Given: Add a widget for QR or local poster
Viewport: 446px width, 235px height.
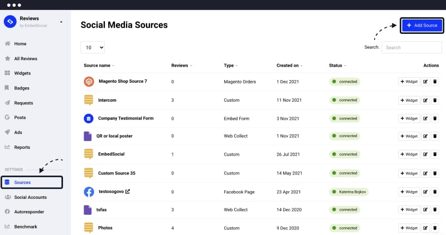Looking at the screenshot, I should click(409, 136).
